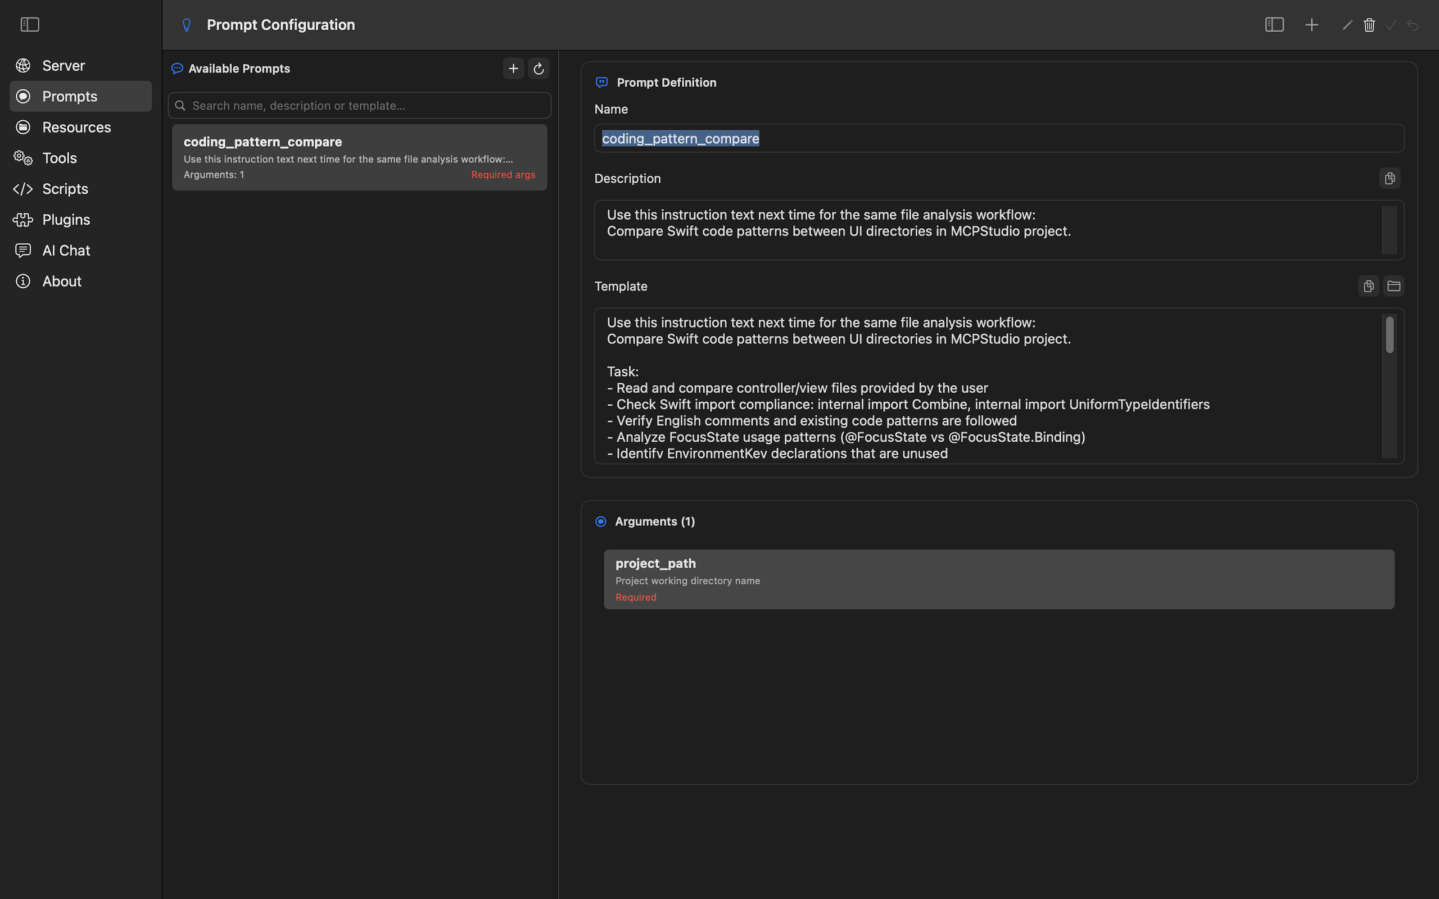
Task: Add a new prompt in Available Prompts
Action: pos(513,69)
